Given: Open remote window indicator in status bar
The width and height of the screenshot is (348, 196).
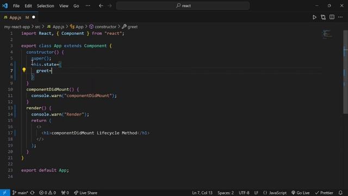Looking at the screenshot, I should [5, 193].
